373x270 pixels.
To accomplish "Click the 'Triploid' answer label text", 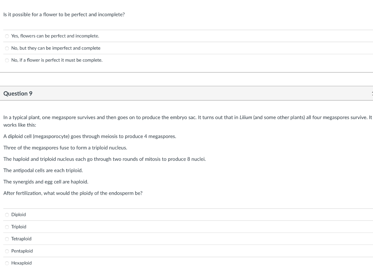I will [19, 227].
